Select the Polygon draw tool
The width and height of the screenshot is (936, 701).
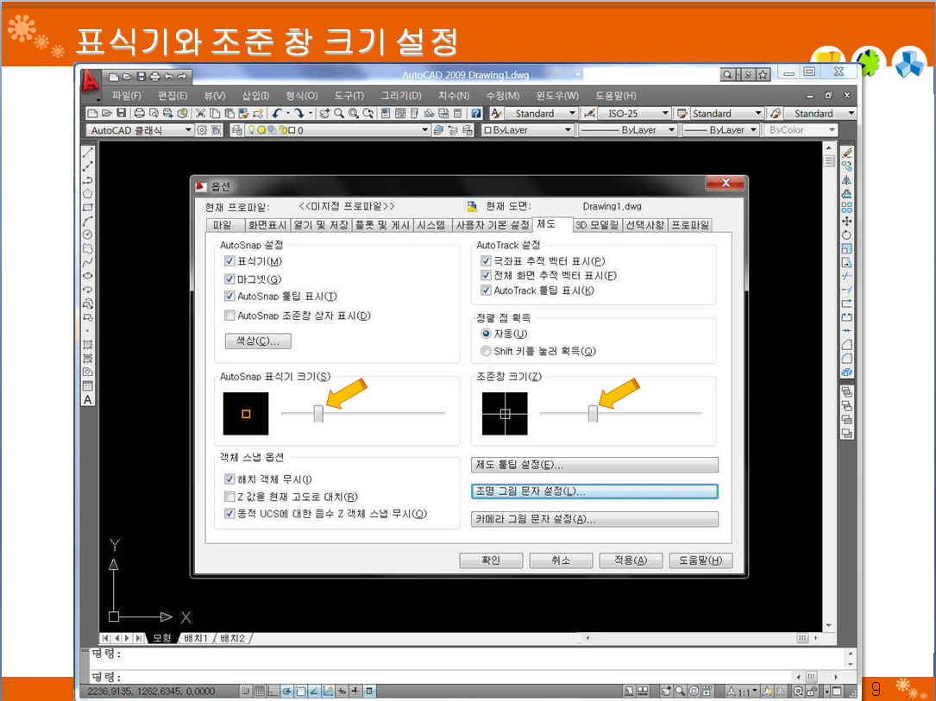click(x=88, y=193)
